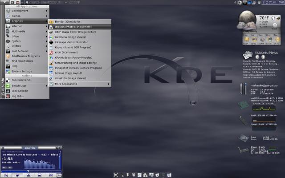Expand the Utilities submenu arrow
285x178 pixels.
click(x=46, y=46)
